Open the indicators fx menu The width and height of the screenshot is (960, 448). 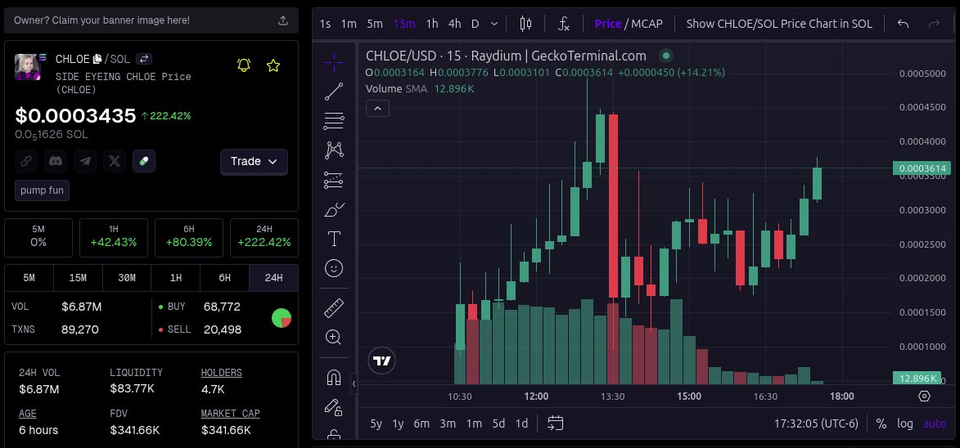tap(564, 24)
